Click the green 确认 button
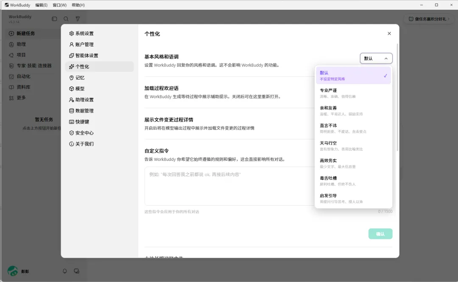Viewport: 458px width, 282px height. [380, 234]
